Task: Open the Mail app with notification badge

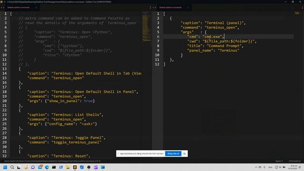Action: pos(40,167)
